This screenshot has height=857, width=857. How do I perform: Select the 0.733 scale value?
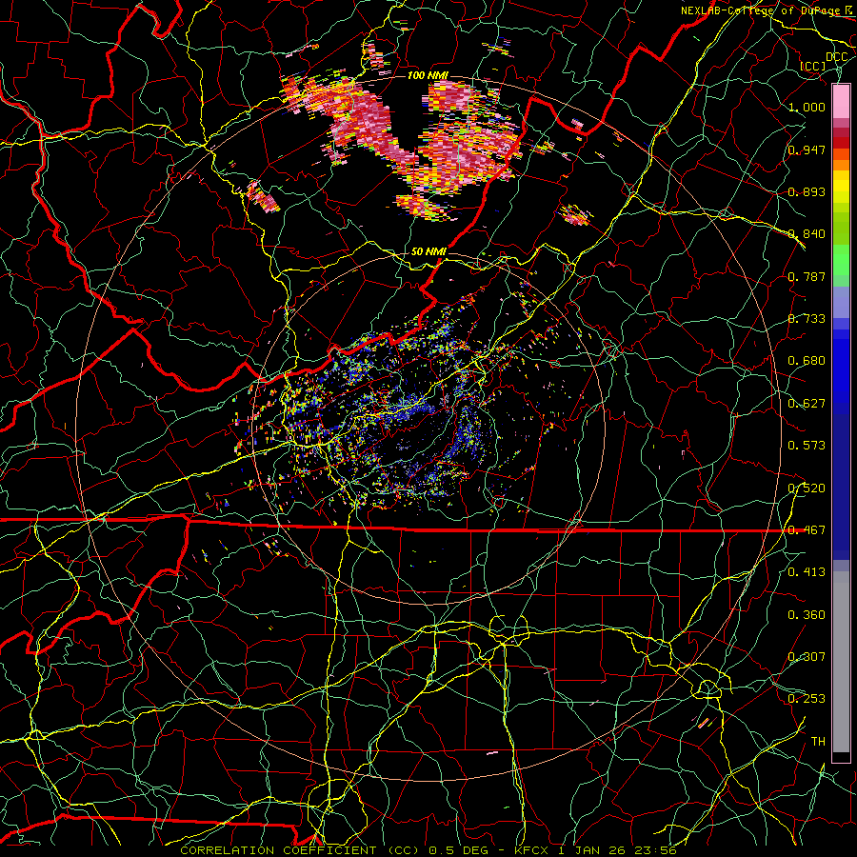coord(807,319)
